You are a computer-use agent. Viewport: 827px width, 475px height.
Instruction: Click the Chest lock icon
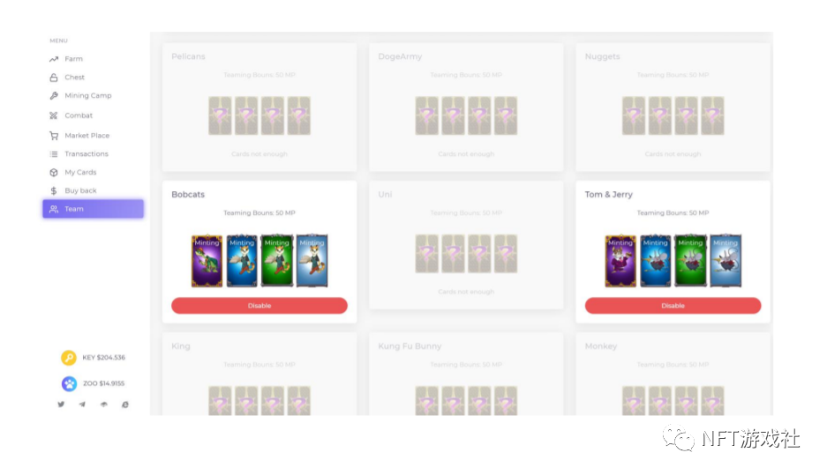tap(54, 78)
